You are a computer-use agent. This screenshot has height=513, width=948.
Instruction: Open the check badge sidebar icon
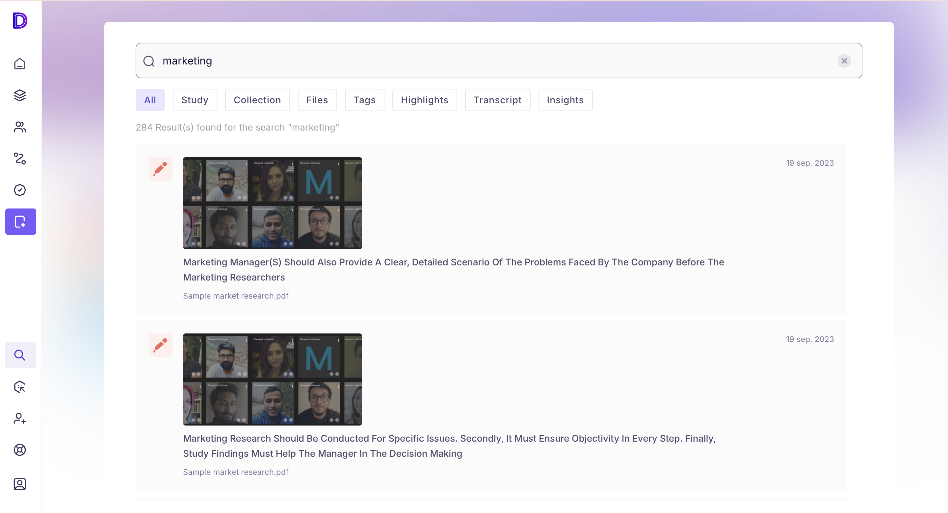(x=20, y=190)
